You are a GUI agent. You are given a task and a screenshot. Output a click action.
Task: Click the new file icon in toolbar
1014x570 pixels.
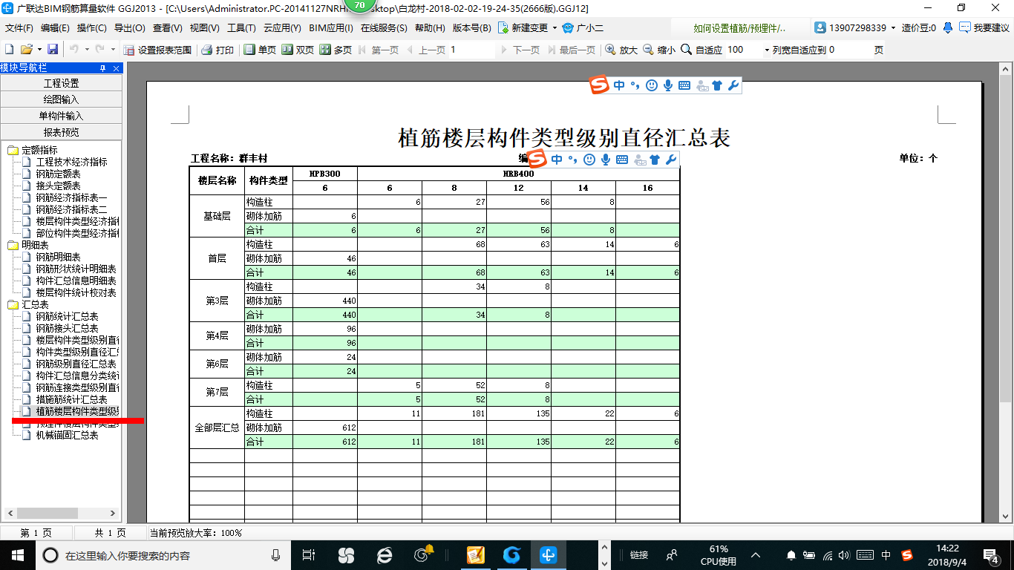[9, 50]
